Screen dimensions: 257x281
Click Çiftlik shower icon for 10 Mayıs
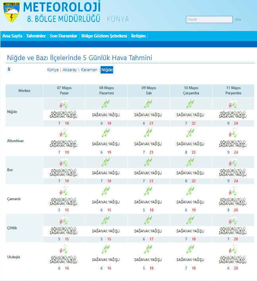191,220
